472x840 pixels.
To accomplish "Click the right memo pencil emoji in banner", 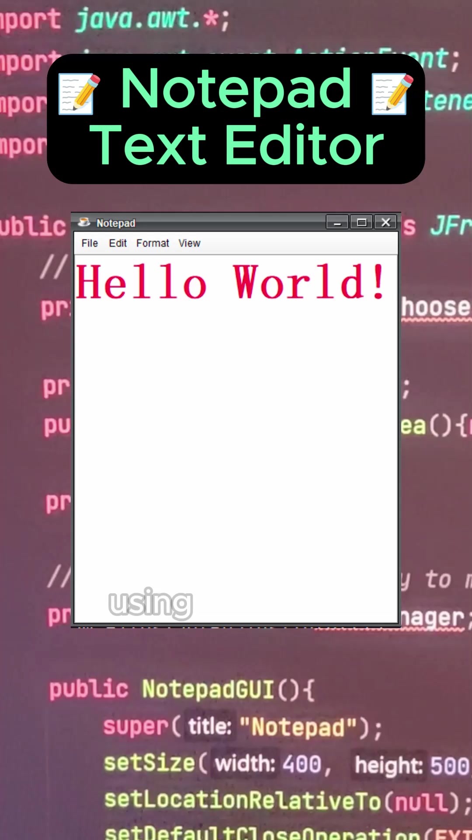I will 392,94.
